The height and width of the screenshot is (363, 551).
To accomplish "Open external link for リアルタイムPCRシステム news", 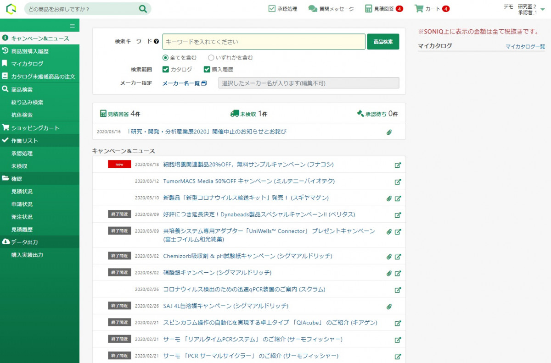I will 398,340.
